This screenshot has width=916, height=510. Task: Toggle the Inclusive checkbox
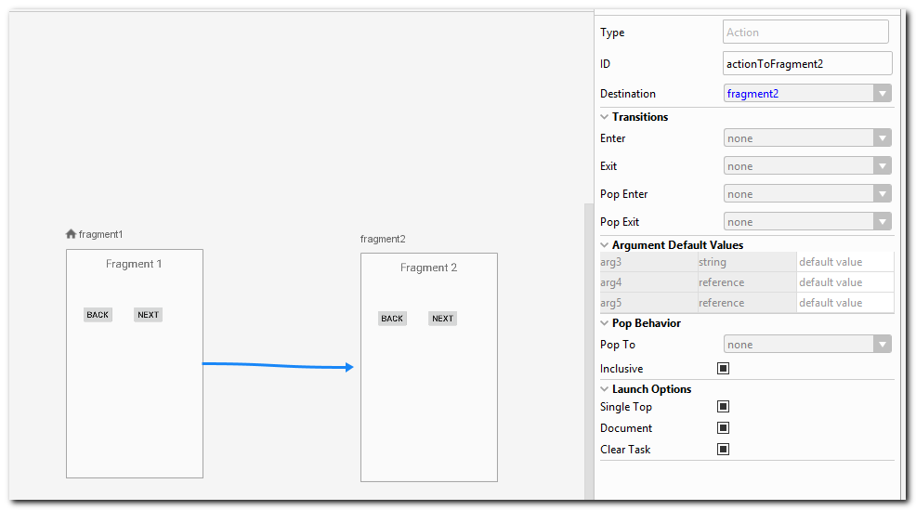point(723,369)
